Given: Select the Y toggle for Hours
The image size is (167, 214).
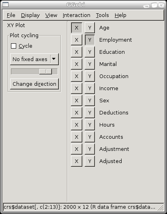Looking at the screenshot, I should (90, 125).
